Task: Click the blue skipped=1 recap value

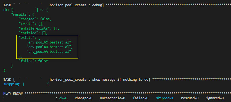Action: pos(165,98)
